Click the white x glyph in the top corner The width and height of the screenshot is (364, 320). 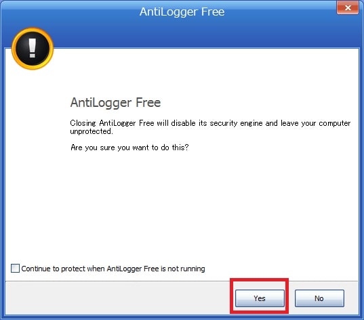coord(348,8)
